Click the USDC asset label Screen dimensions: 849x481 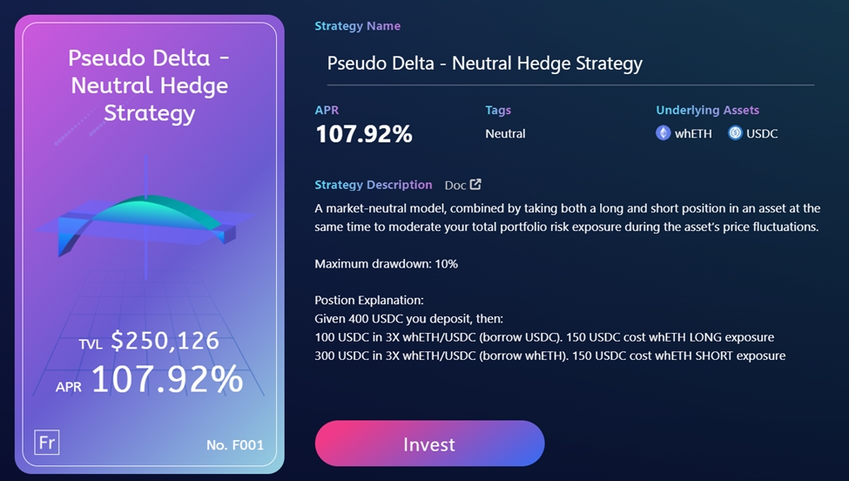762,134
